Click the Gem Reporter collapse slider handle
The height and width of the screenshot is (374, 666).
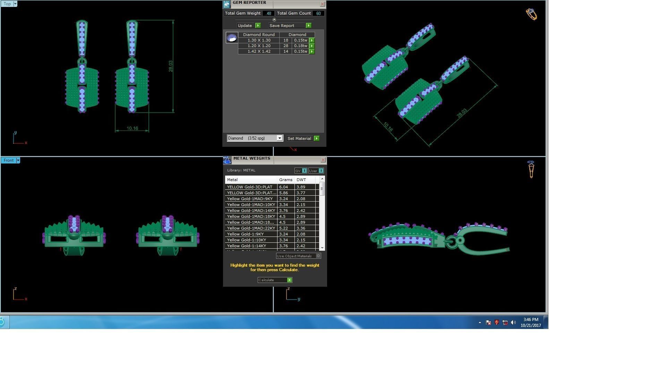click(274, 20)
